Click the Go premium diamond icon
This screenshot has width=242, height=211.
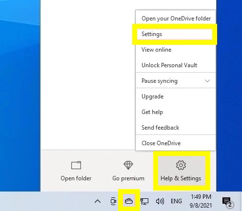click(x=128, y=165)
